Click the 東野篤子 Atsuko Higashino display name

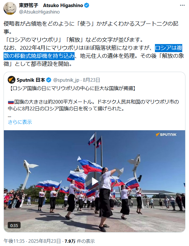point(51,5)
